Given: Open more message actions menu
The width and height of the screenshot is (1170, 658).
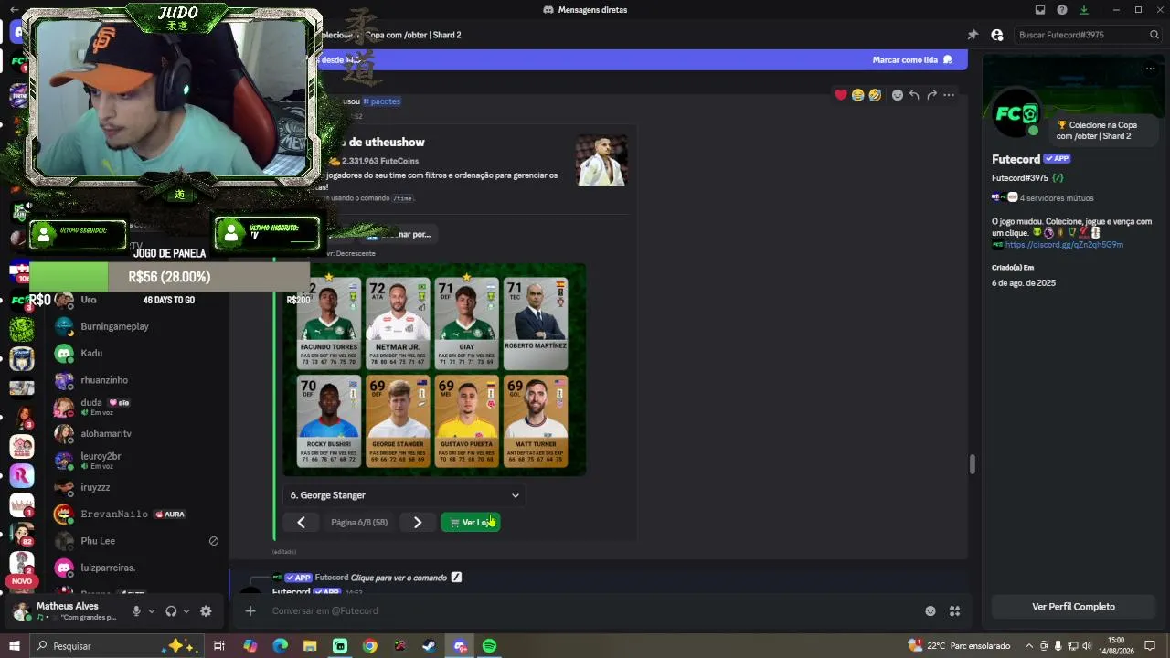Looking at the screenshot, I should 949,95.
